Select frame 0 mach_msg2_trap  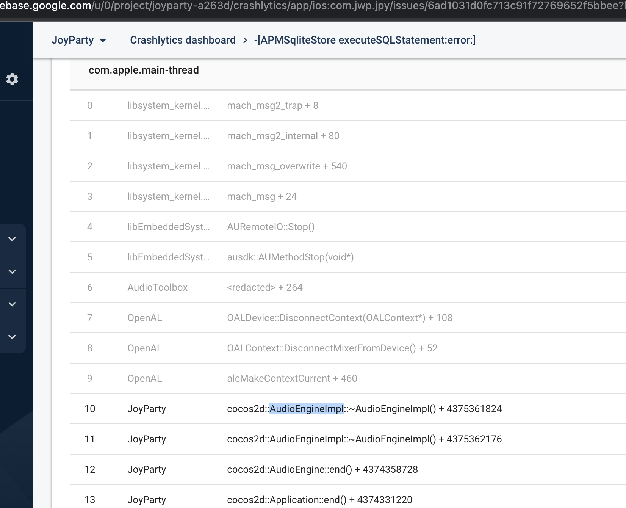tap(272, 105)
